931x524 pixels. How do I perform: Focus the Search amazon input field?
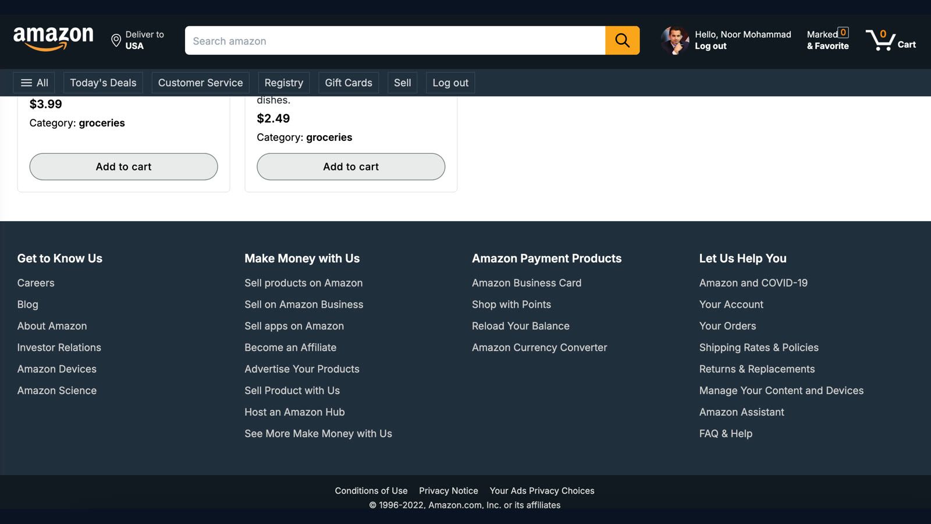pos(395,40)
